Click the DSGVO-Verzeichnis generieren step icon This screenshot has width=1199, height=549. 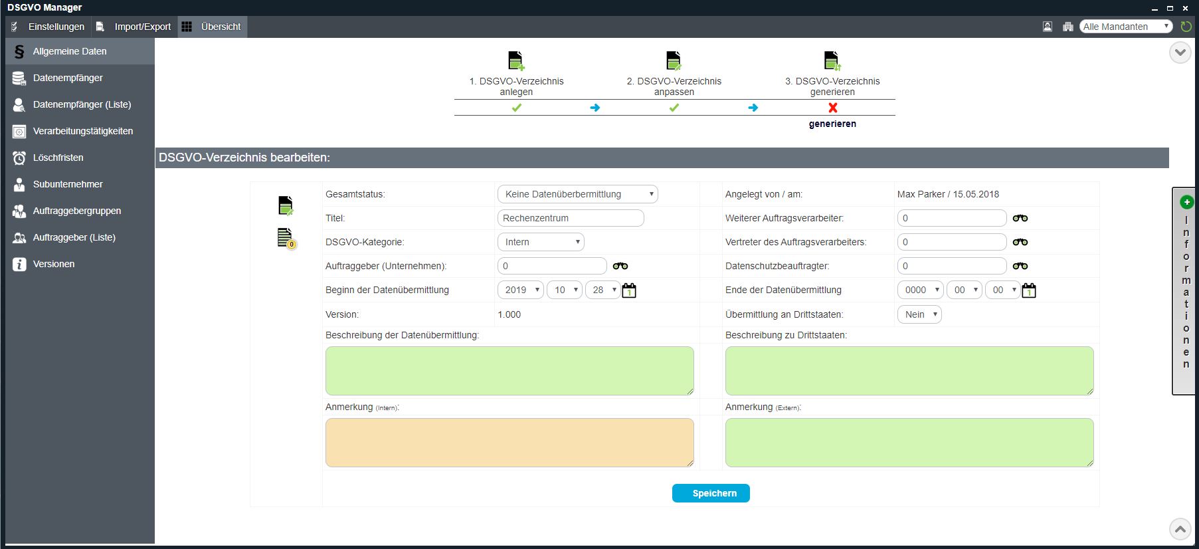832,60
